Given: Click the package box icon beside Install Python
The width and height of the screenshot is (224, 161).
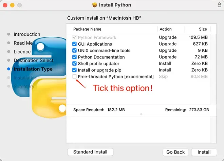Looking at the screenshot, I should 94,5.
